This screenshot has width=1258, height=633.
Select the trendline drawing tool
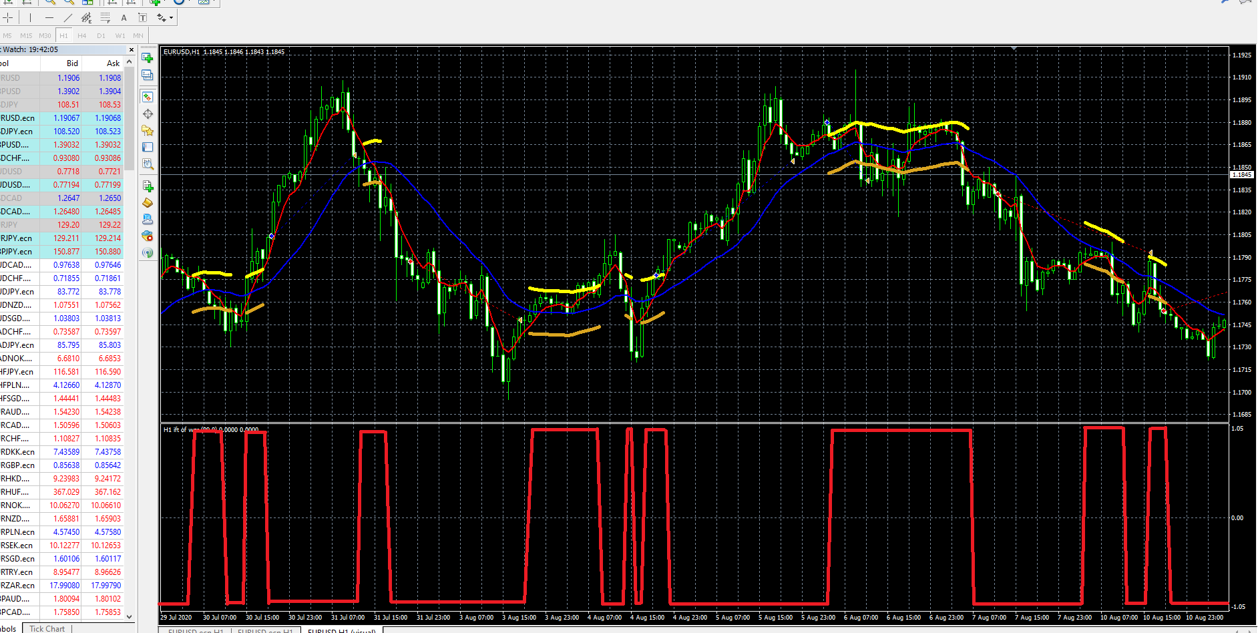pos(67,17)
